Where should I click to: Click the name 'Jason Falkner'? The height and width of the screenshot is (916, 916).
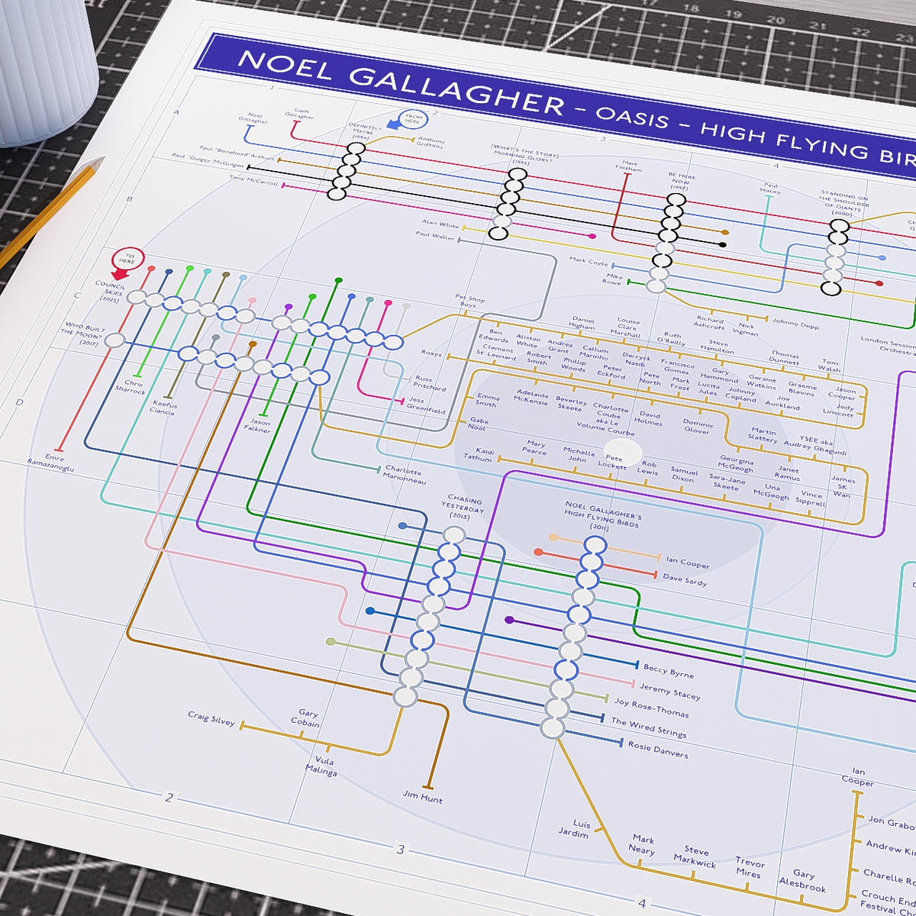(257, 426)
